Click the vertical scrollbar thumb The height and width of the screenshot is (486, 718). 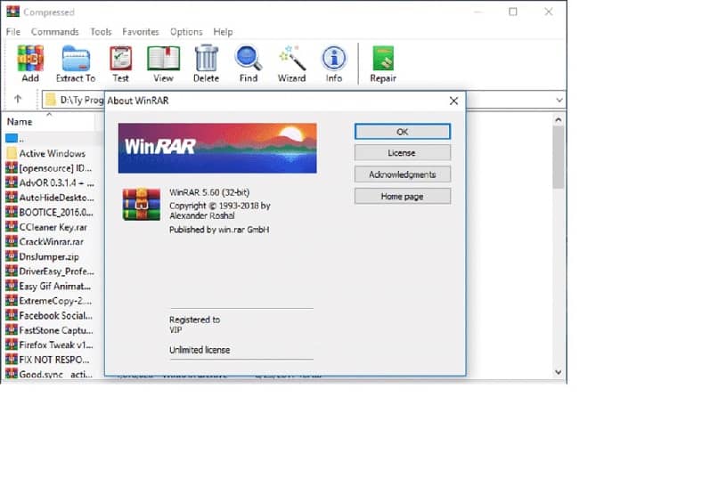[559, 157]
